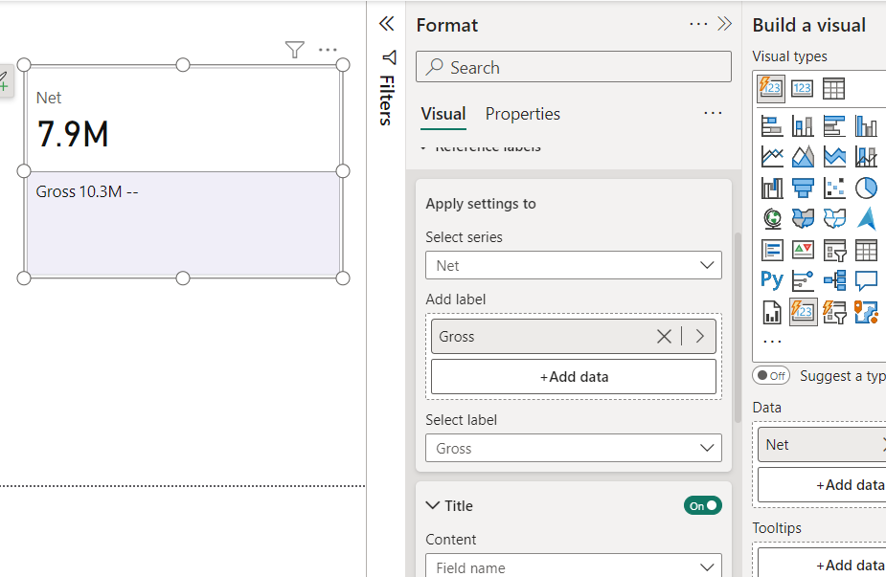886x577 pixels.
Task: Open the visual filter funnel icon above the card
Action: pyautogui.click(x=294, y=50)
